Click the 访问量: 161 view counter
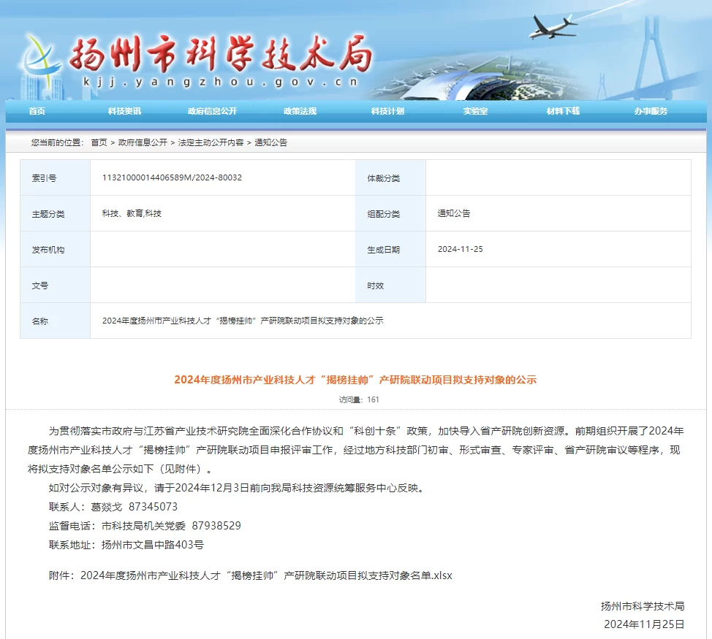This screenshot has width=712, height=639. click(359, 399)
